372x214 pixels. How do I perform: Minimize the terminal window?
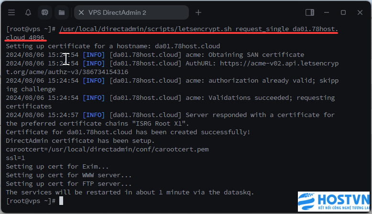point(327,12)
